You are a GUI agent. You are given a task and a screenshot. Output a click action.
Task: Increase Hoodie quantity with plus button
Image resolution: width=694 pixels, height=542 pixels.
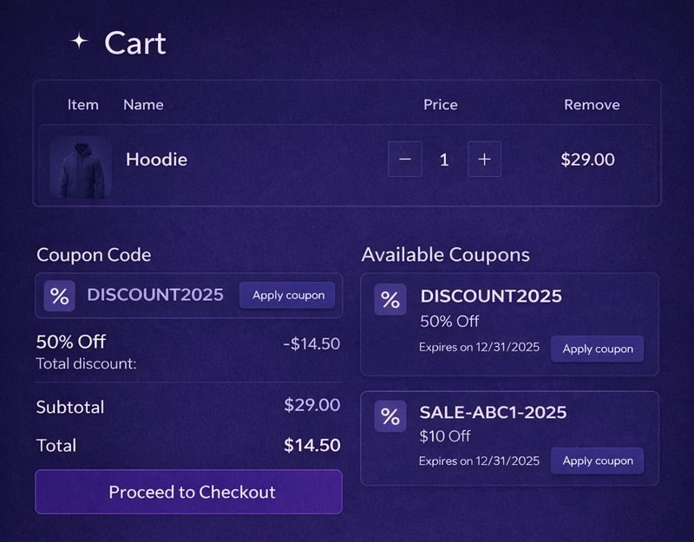coord(484,160)
